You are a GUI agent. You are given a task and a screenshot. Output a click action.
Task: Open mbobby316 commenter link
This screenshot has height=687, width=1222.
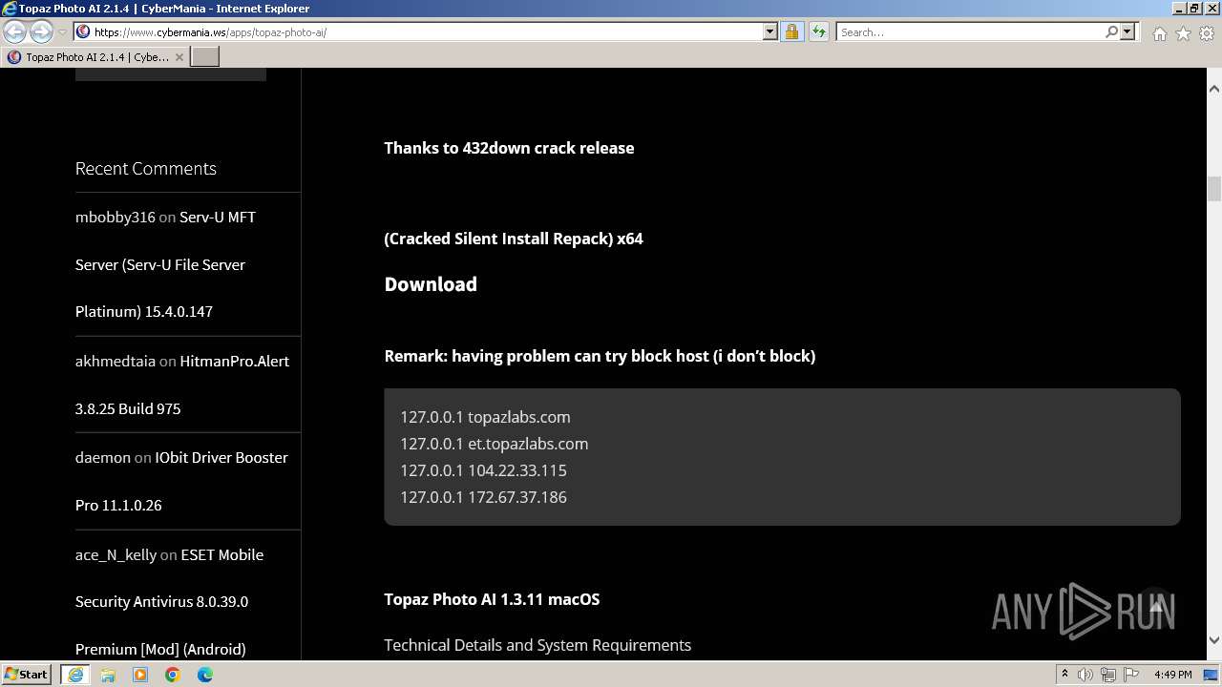(x=115, y=217)
